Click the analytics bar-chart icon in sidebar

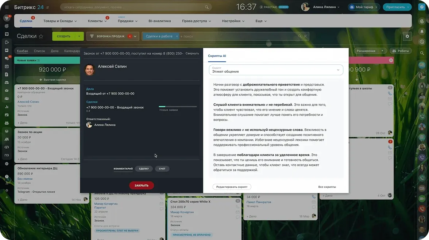coord(6,106)
